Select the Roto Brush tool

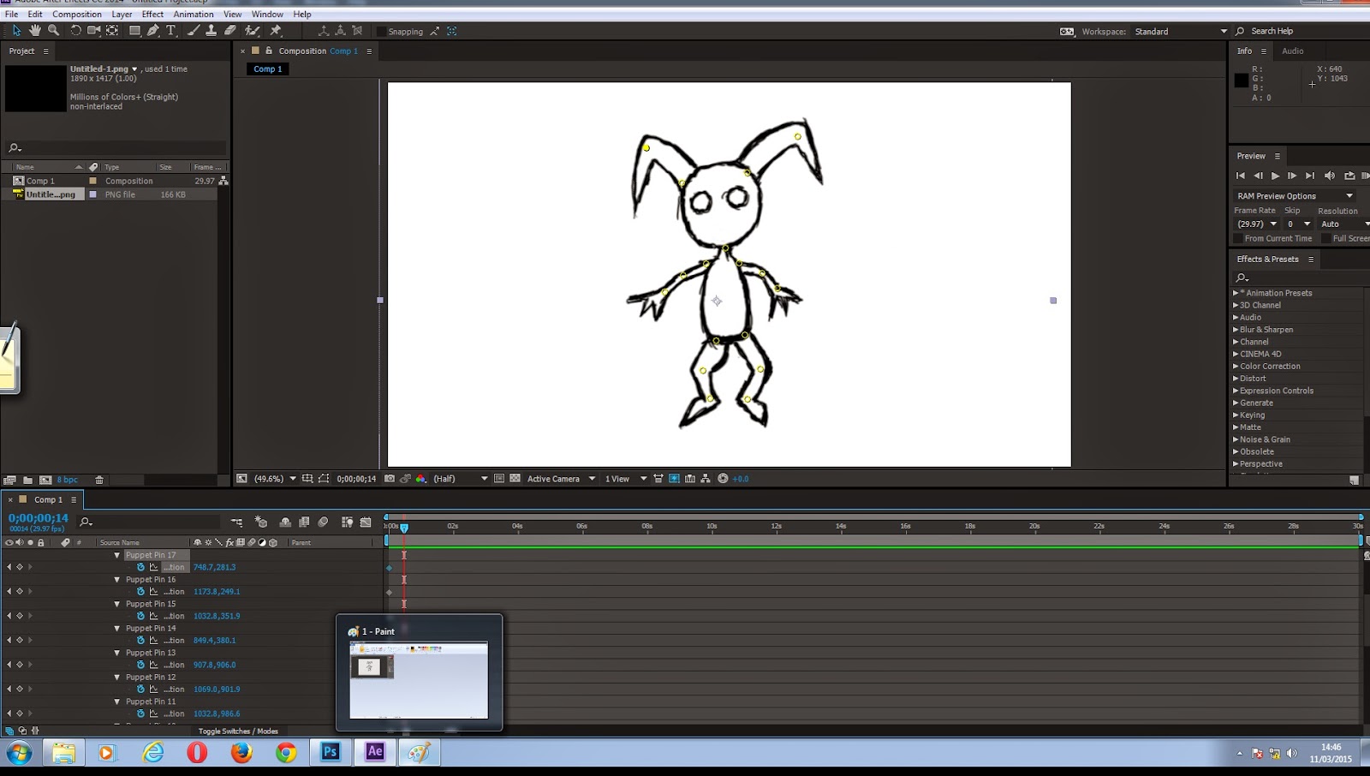click(x=253, y=31)
